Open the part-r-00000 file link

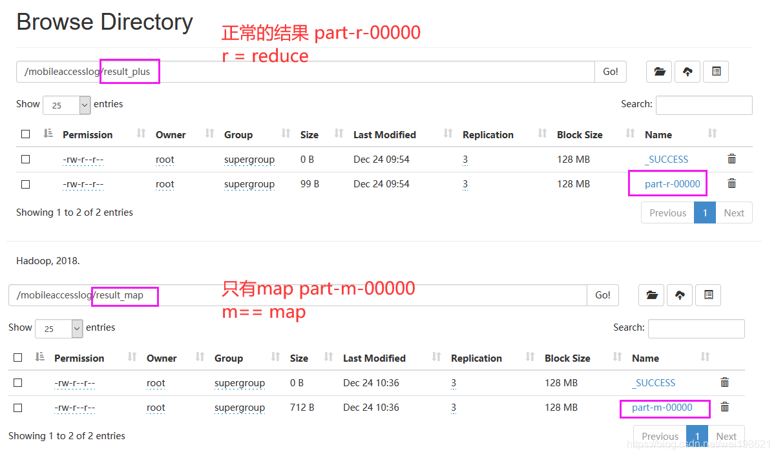coord(673,184)
